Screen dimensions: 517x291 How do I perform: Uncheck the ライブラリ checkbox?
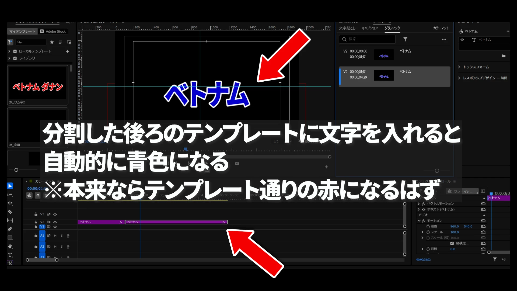(15, 58)
